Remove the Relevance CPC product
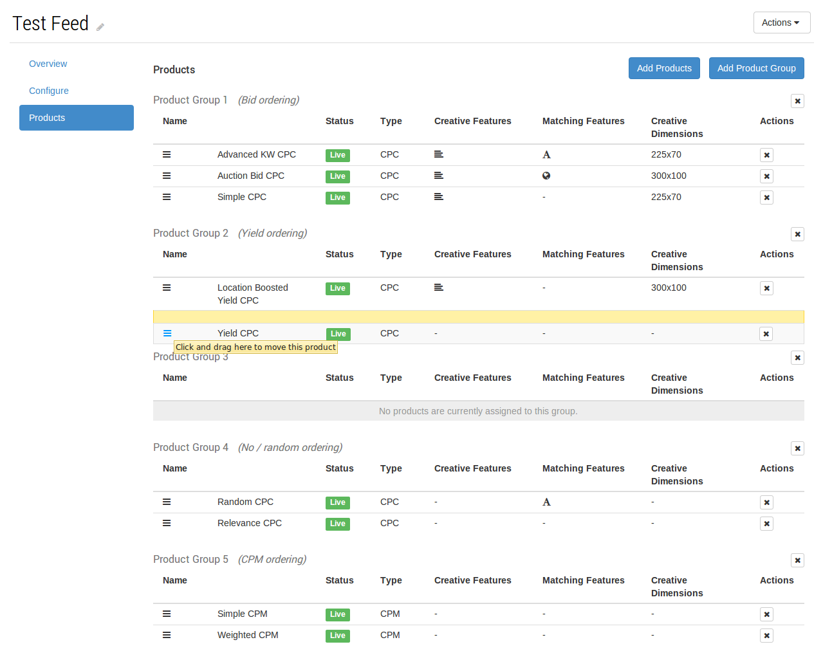 [766, 524]
